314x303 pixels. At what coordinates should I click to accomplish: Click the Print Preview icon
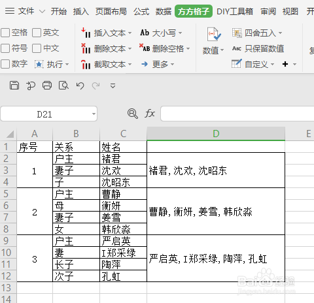tap(63, 86)
